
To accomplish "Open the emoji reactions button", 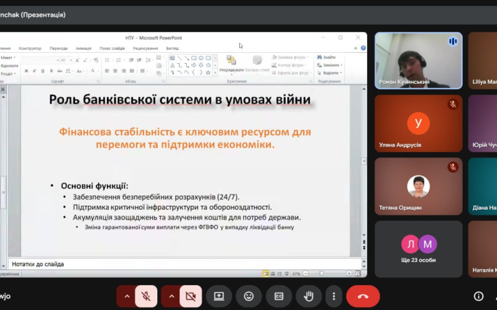I will click(x=248, y=296).
